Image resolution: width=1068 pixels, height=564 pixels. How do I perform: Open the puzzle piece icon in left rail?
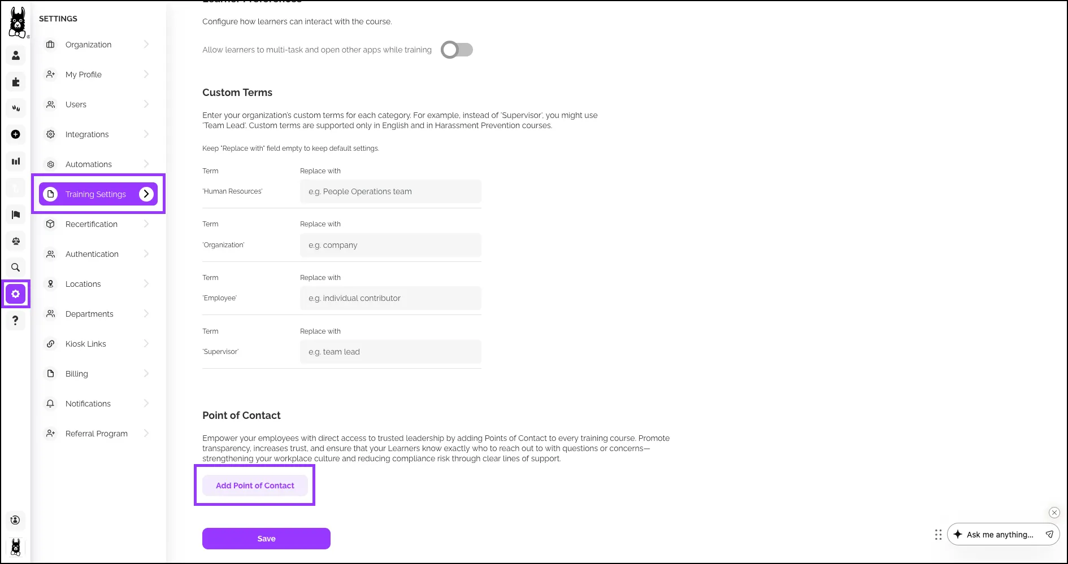(x=16, y=82)
